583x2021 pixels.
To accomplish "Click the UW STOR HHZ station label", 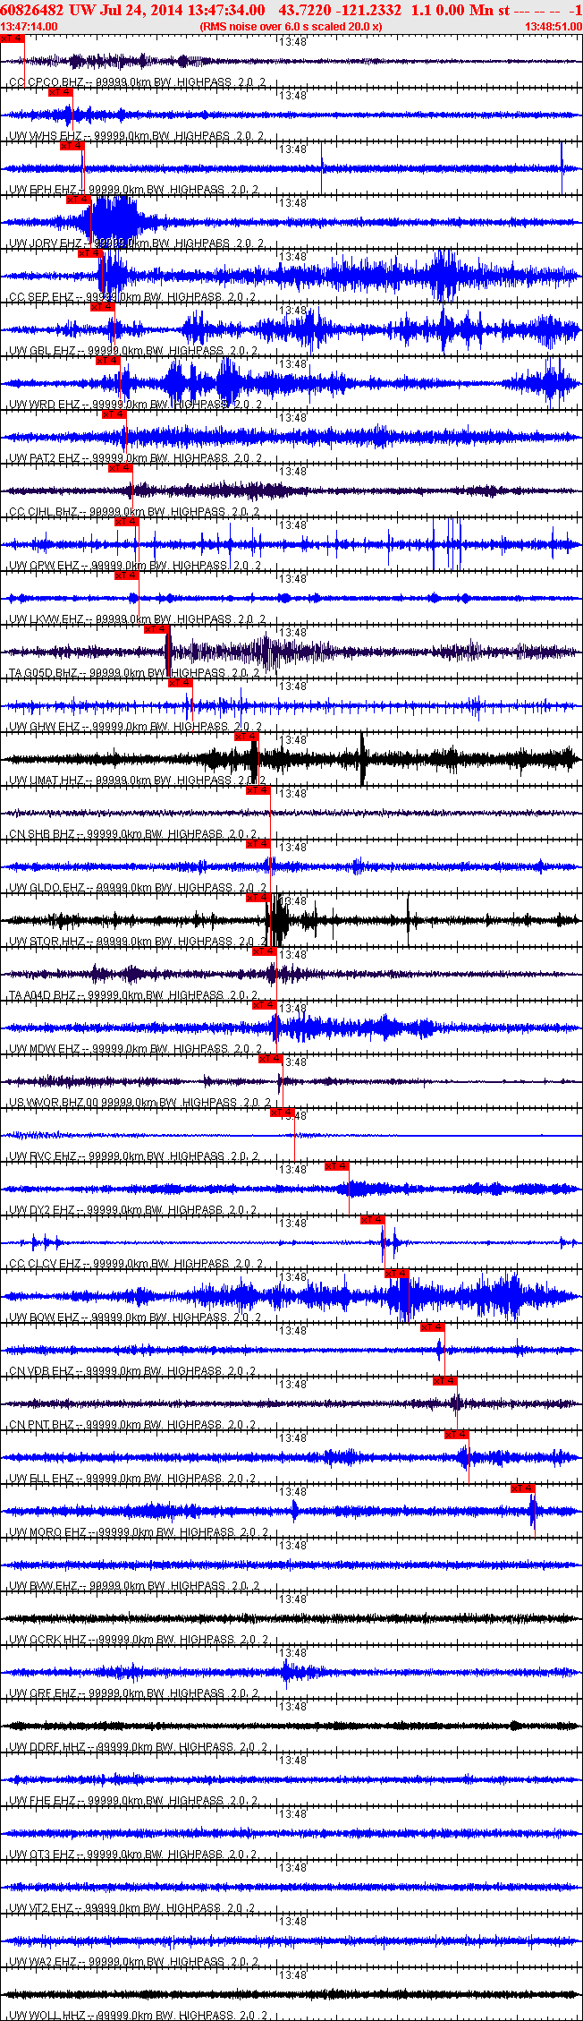I will coord(137,942).
